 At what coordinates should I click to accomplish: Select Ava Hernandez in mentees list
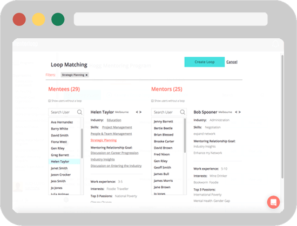tap(62, 122)
